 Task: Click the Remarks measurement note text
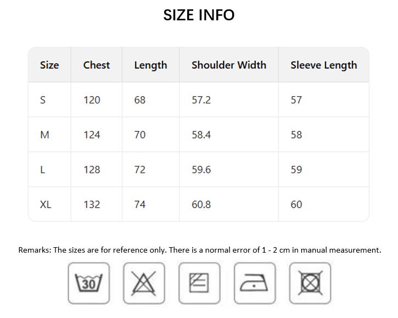200,250
